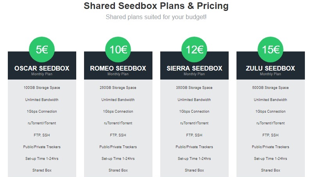
Task: Click the 'Shared plans suited for your budget!' subtitle
Action: [x=156, y=17]
